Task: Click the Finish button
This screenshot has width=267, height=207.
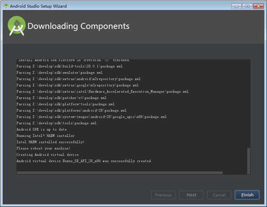Action: 247,195
